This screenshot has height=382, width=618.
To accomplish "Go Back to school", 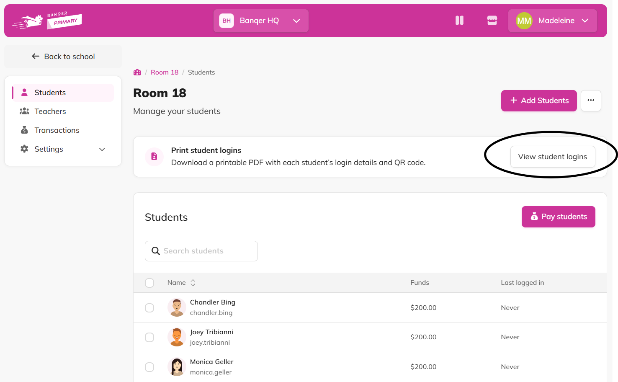I will tap(63, 57).
